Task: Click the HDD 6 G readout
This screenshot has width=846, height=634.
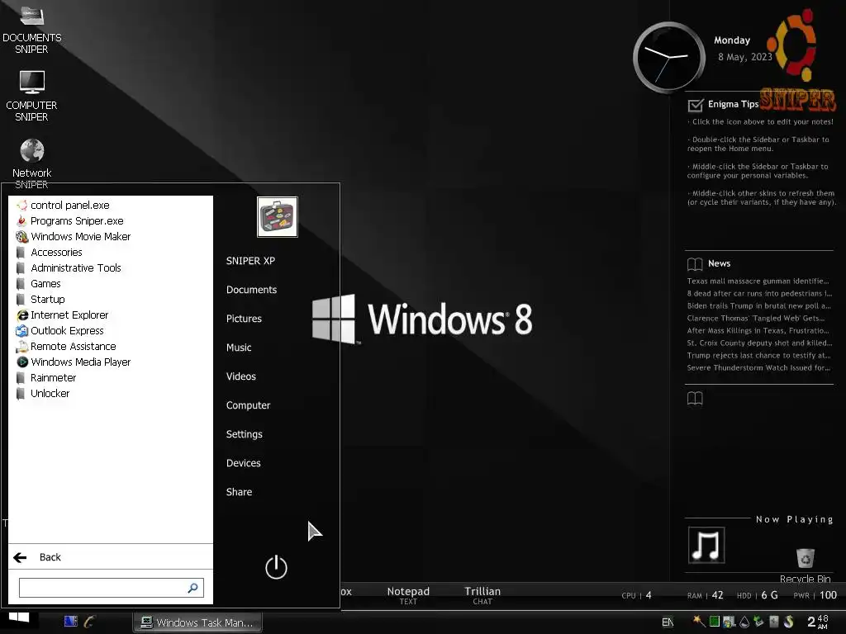Action: pyautogui.click(x=757, y=595)
